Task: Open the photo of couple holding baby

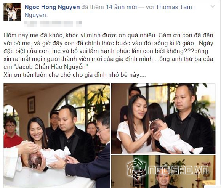Action: (163, 119)
